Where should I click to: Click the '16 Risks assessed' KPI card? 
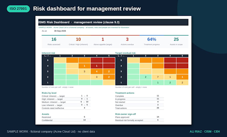tap(54, 42)
